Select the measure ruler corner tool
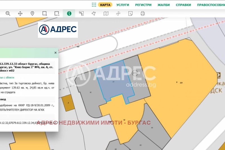Image resolution: width=225 pixels, height=150 pixels. click(81, 14)
